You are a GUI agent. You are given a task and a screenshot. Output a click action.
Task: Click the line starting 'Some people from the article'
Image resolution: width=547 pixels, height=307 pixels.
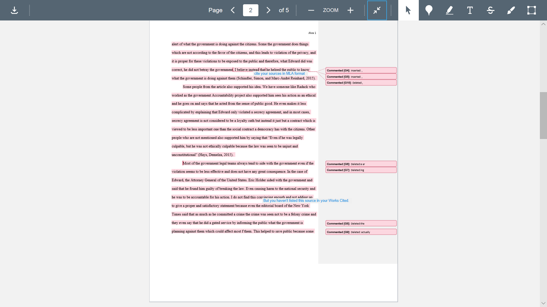(x=249, y=87)
